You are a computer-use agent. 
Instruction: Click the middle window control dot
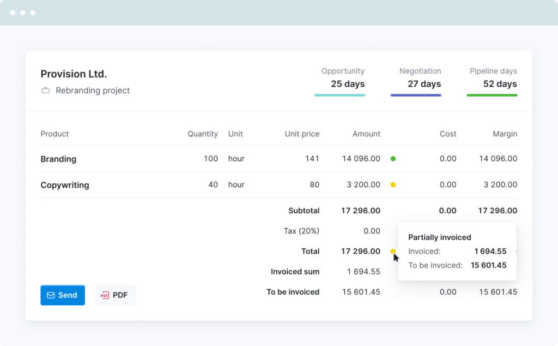pyautogui.click(x=22, y=12)
